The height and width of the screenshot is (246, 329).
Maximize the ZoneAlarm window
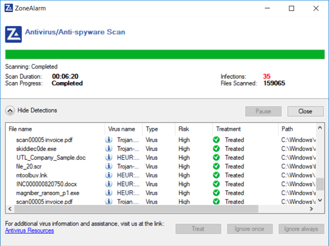(x=291, y=8)
